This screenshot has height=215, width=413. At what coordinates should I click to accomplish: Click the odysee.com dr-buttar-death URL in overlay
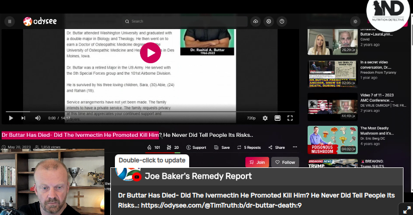tap(221, 205)
